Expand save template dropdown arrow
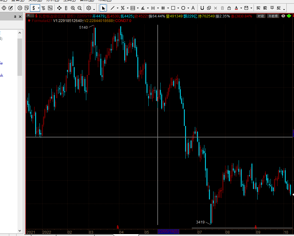The height and width of the screenshot is (236, 294). point(251,8)
